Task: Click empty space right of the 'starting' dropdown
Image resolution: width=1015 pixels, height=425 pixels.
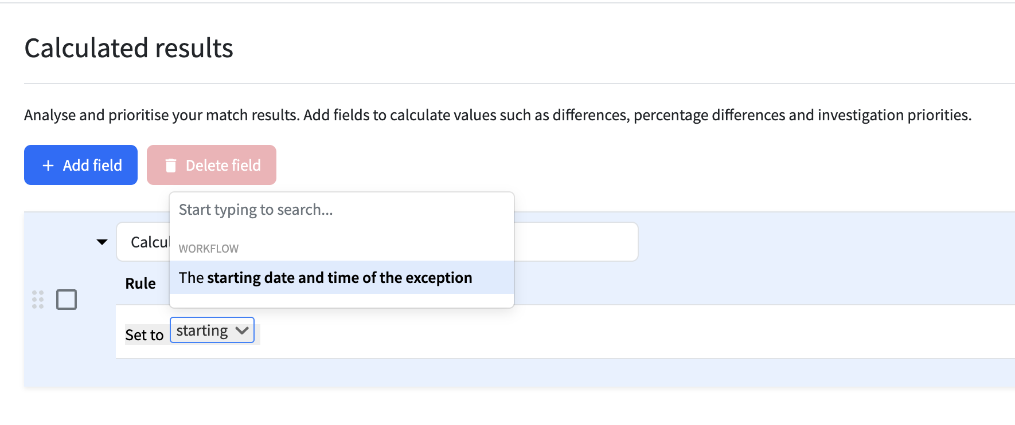Action: [x=631, y=332]
